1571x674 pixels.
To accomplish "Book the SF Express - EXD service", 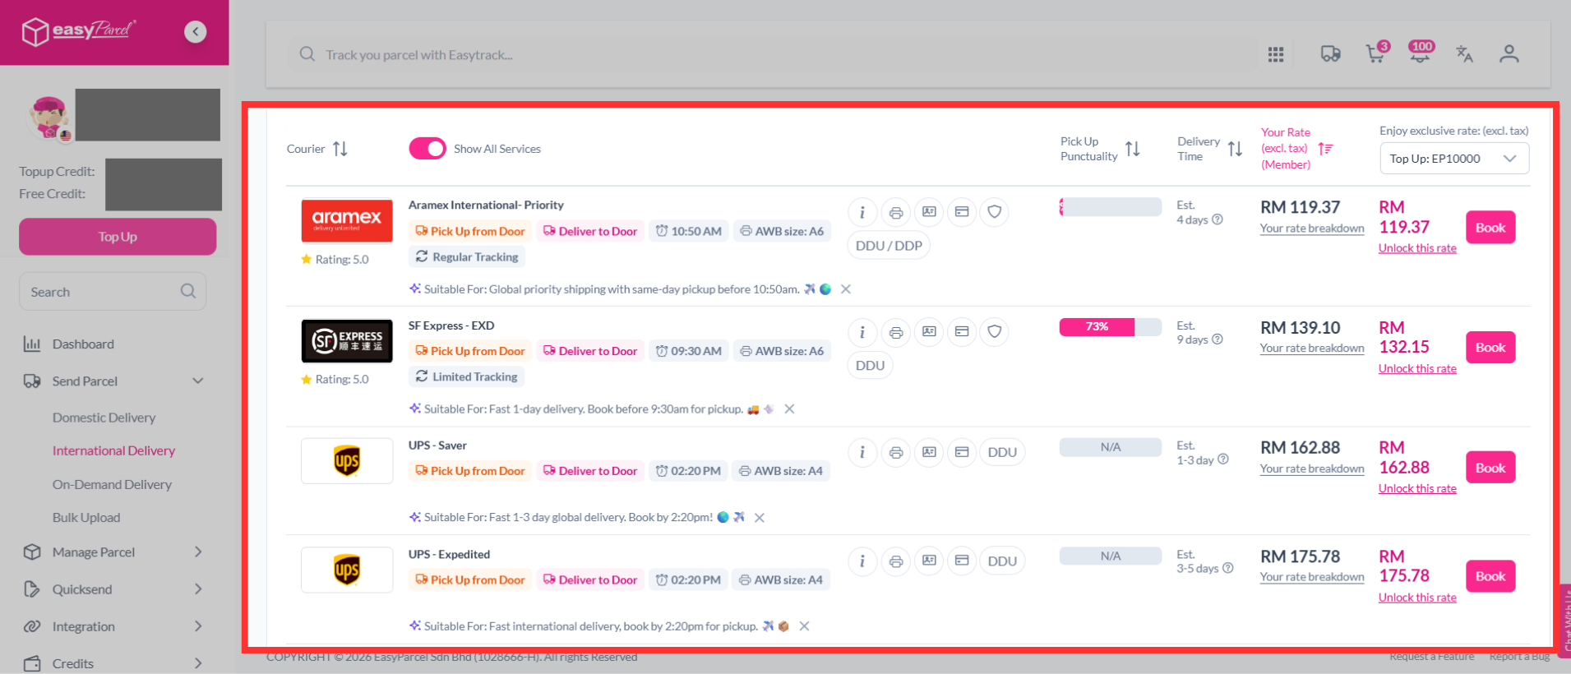I will pyautogui.click(x=1490, y=348).
